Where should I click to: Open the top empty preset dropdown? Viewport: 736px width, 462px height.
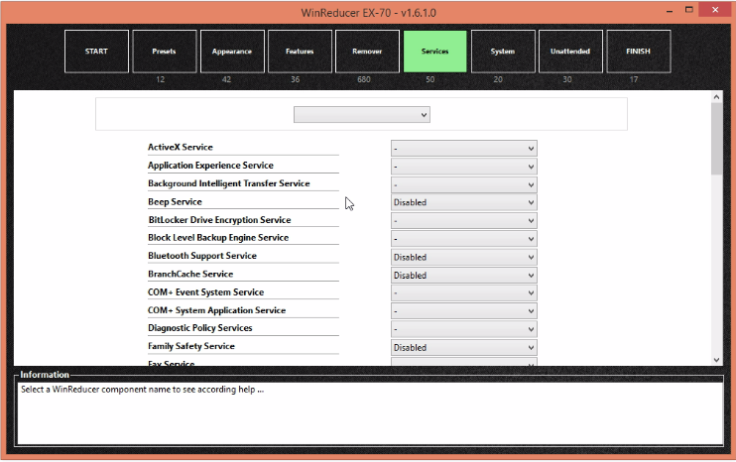pos(361,114)
